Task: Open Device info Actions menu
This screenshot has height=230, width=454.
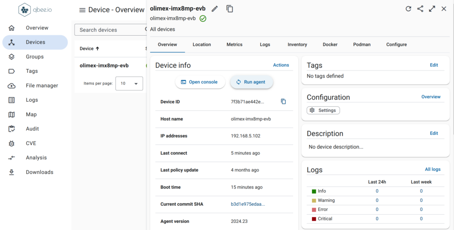Action: tap(281, 65)
